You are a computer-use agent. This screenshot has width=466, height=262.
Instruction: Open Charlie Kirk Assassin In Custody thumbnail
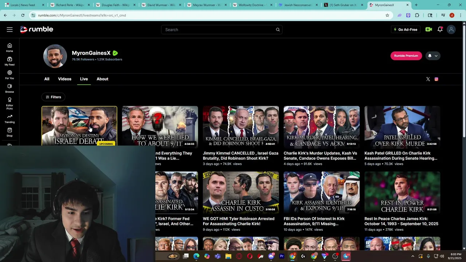coord(241,193)
